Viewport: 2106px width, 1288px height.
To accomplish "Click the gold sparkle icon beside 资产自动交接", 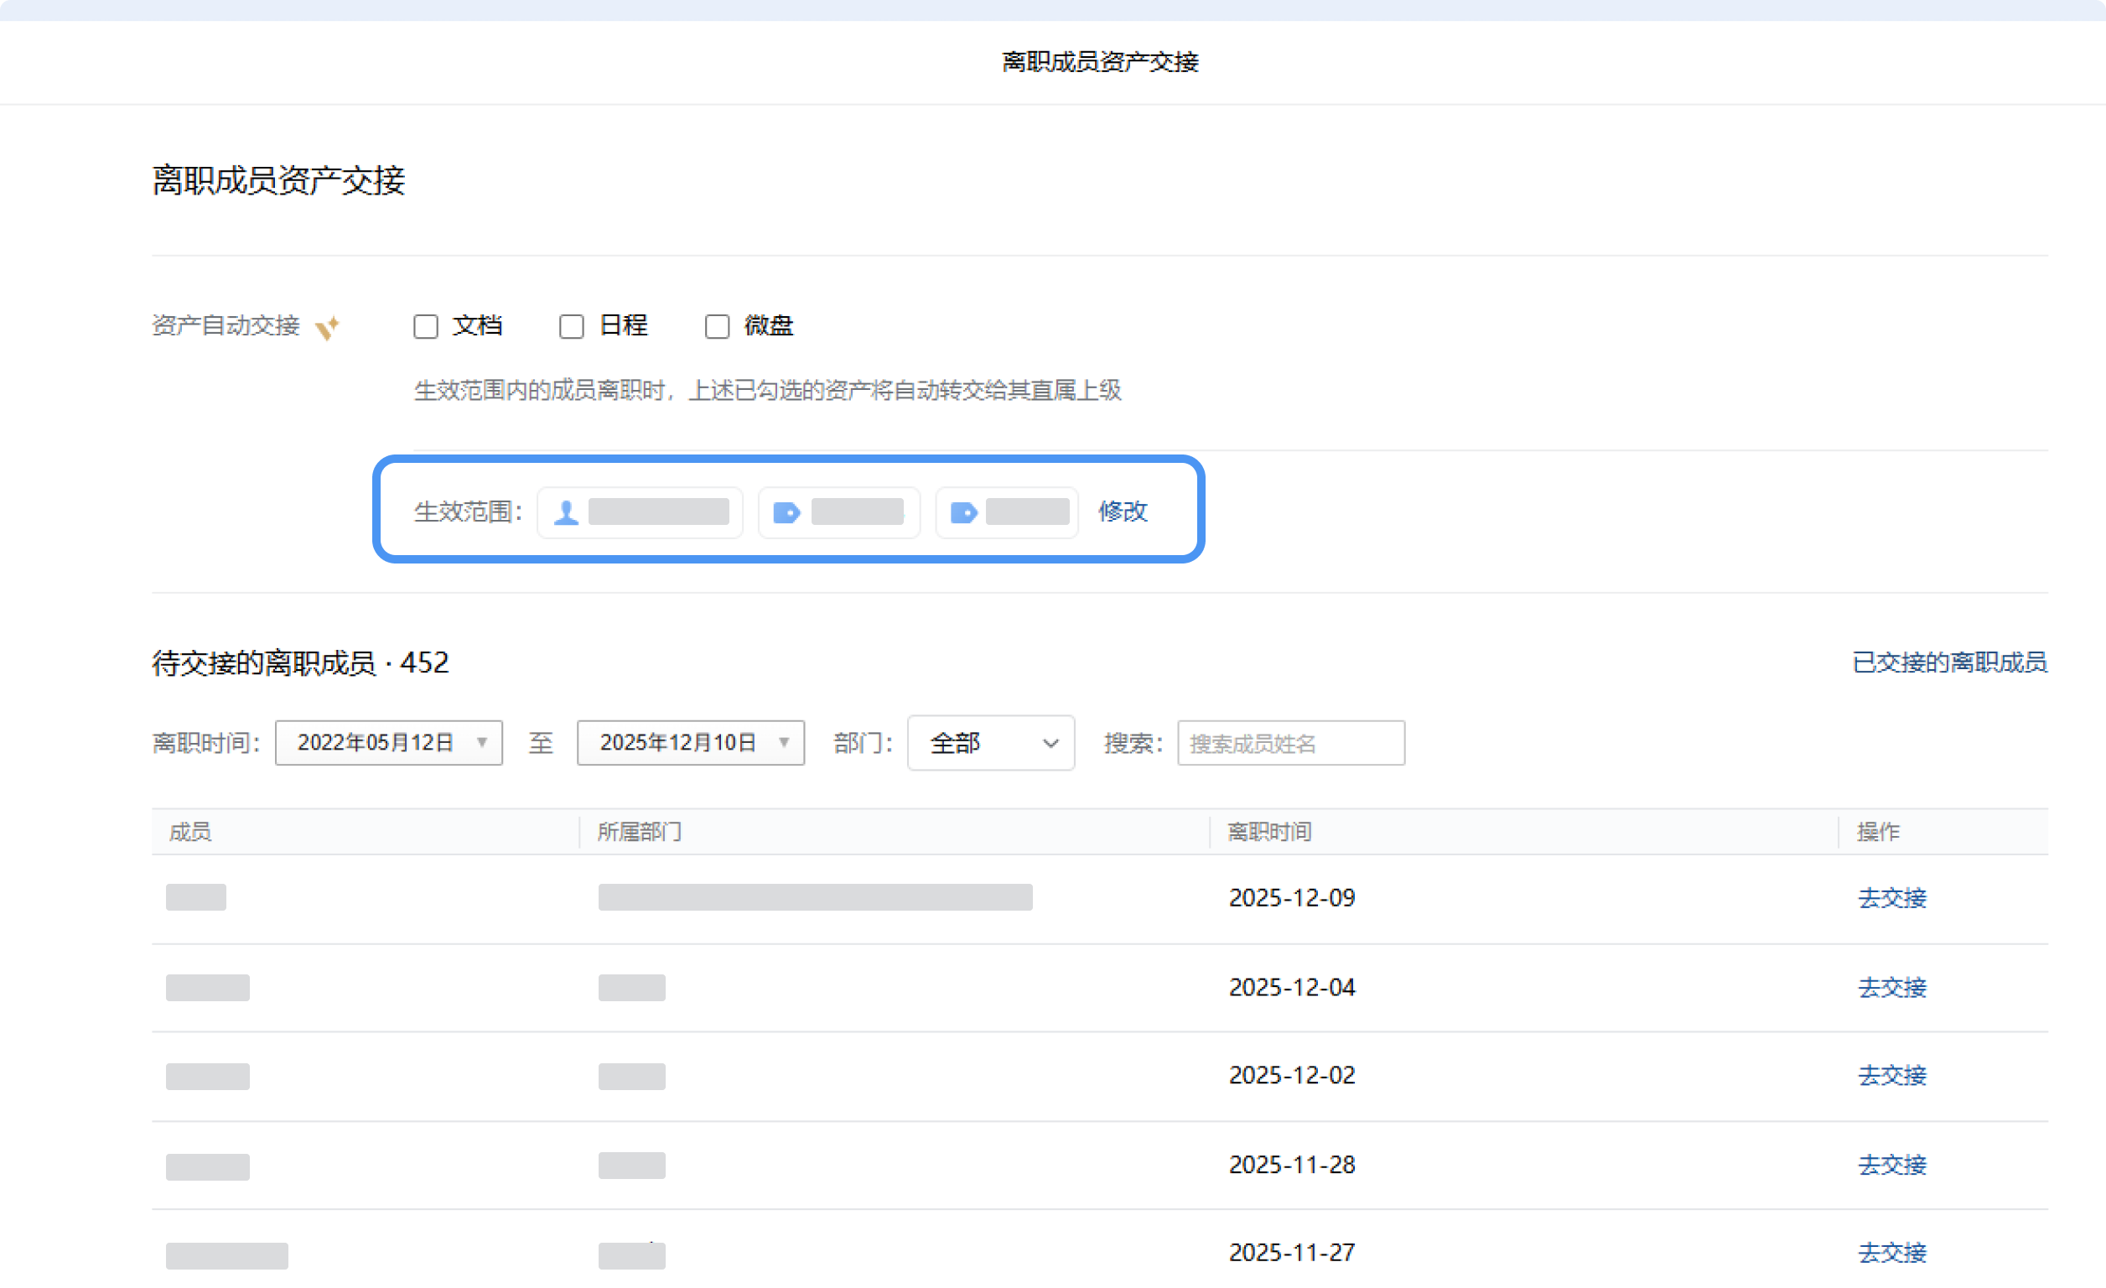I will 327,327.
